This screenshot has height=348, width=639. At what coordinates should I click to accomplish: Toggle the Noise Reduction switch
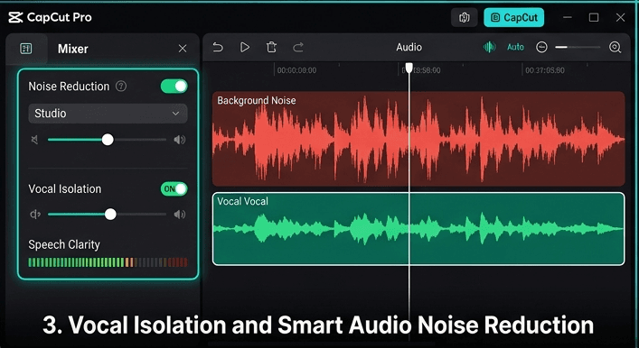[x=174, y=87]
